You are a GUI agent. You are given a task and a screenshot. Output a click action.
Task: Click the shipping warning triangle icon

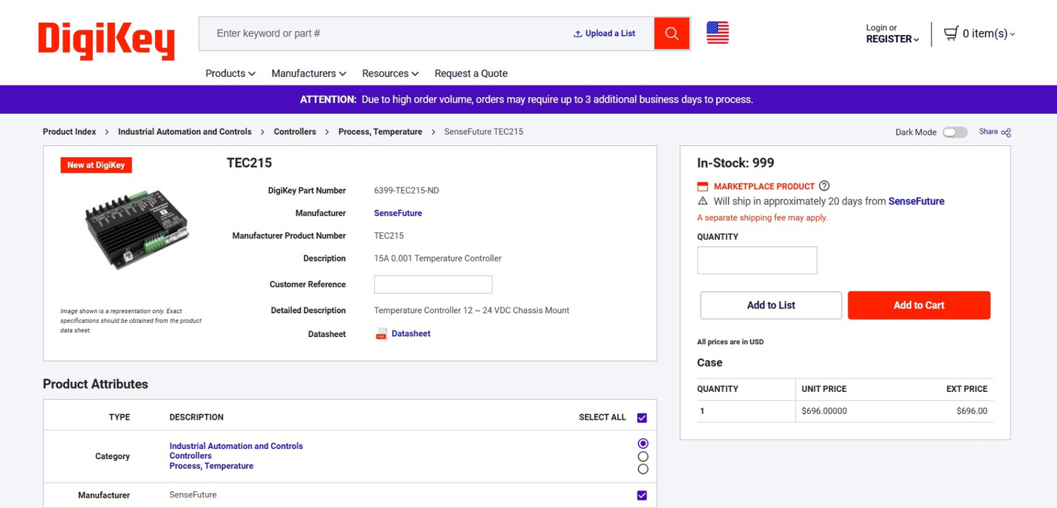[x=703, y=201]
